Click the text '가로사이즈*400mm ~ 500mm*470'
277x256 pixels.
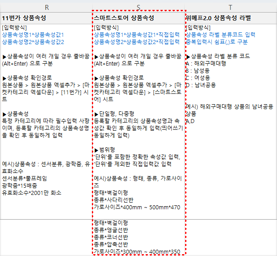click(x=137, y=207)
